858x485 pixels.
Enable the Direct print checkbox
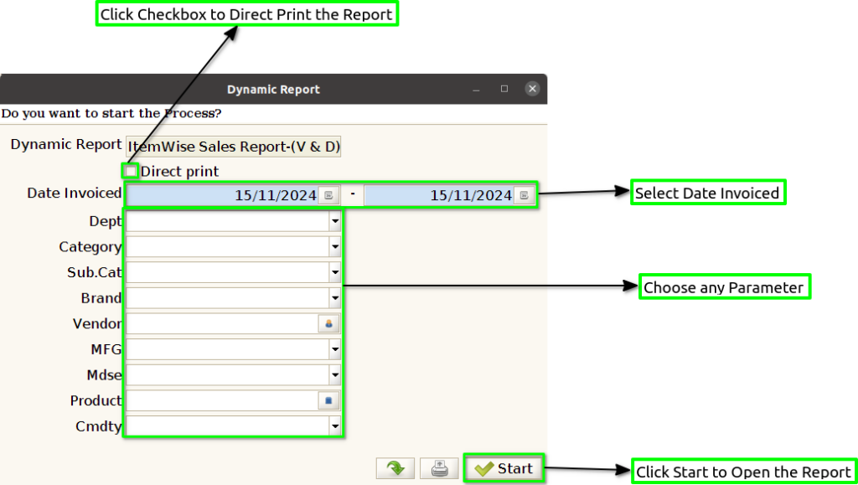point(130,172)
